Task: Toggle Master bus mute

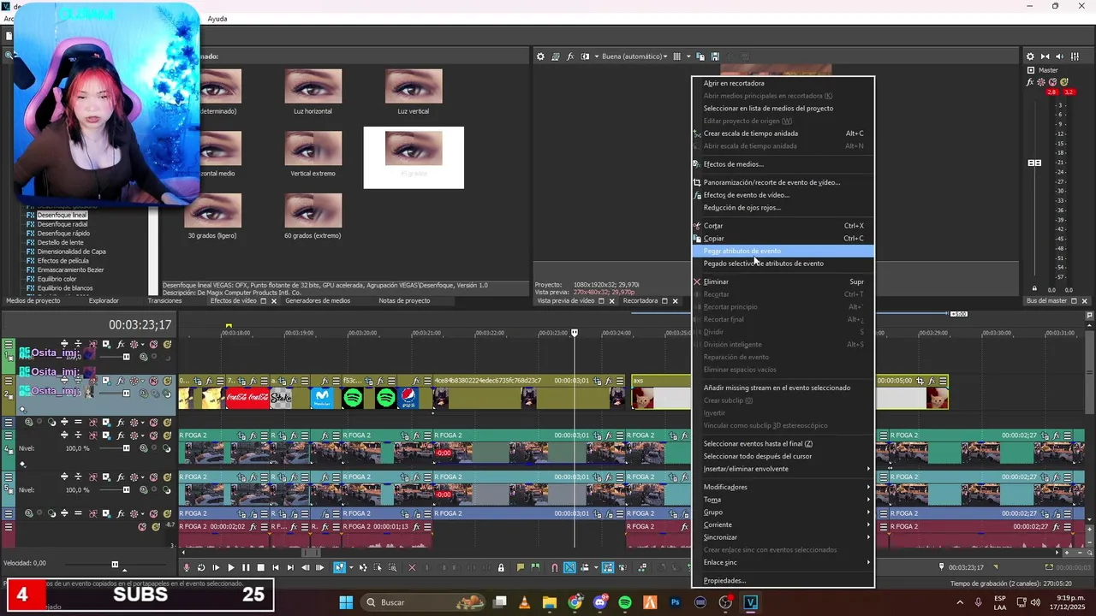Action: [1052, 82]
